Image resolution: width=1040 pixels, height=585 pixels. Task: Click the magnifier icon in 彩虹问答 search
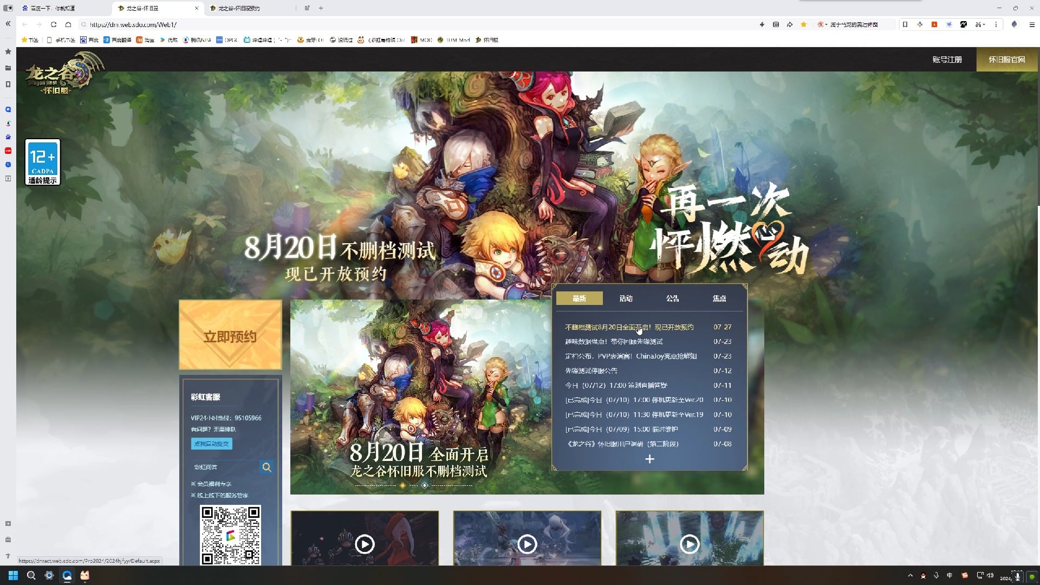click(x=266, y=467)
